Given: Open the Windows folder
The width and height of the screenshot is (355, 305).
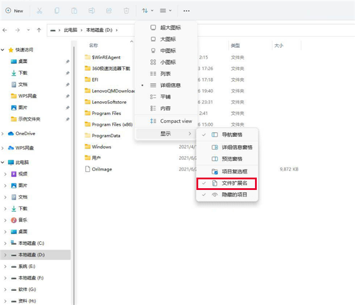Looking at the screenshot, I should point(101,146).
